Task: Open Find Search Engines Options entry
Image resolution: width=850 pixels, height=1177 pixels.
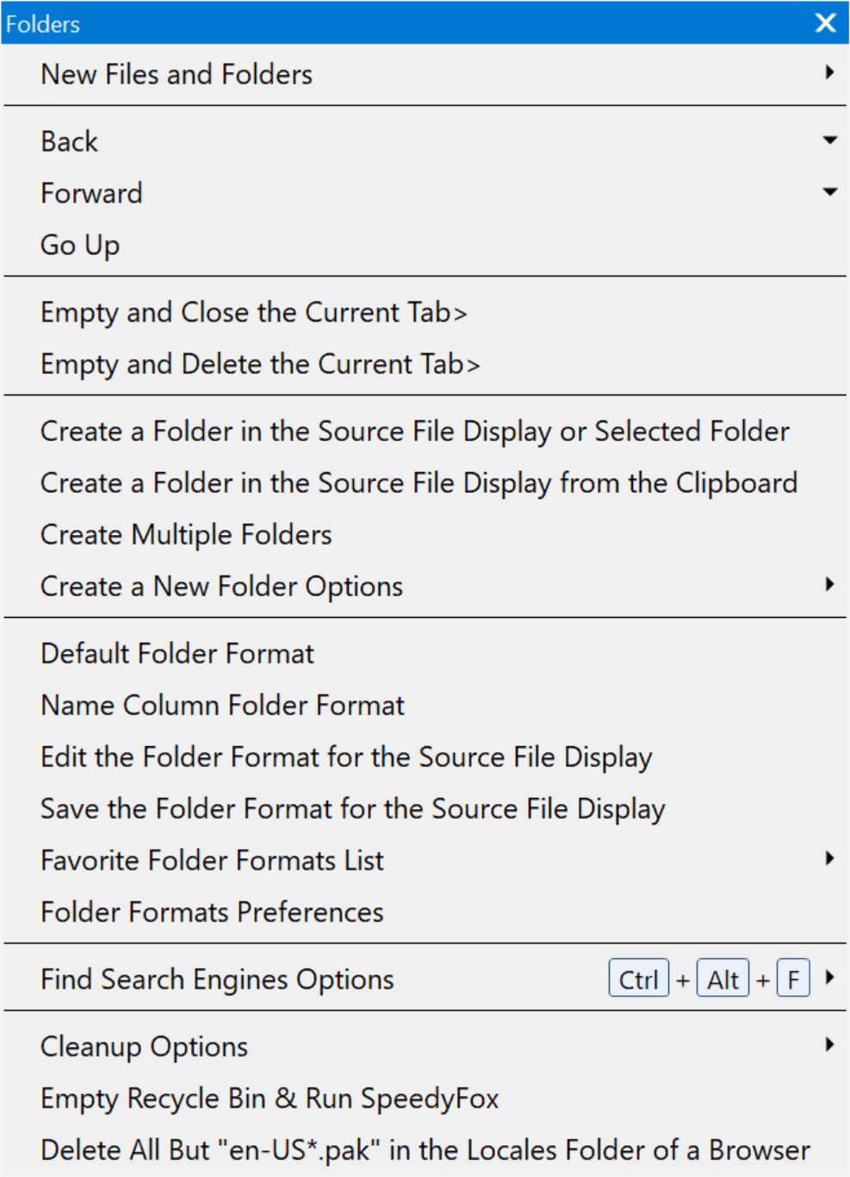Action: coord(425,979)
